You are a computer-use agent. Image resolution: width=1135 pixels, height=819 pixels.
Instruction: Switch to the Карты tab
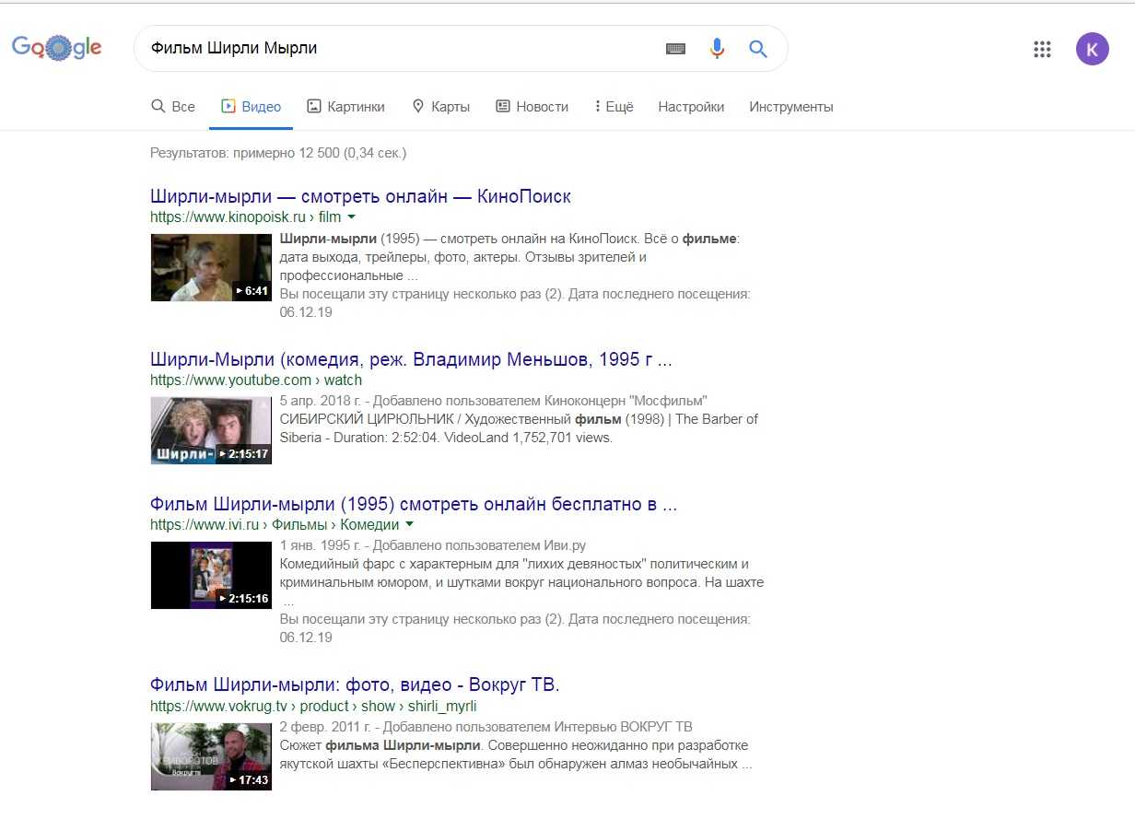(x=440, y=107)
